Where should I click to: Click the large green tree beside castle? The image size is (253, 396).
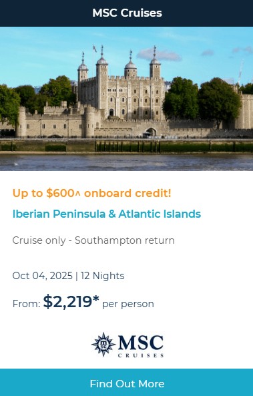pos(219,101)
